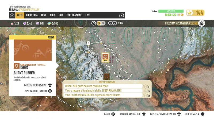
Task: Click the Aelinar player name
Action: tap(155, 11)
